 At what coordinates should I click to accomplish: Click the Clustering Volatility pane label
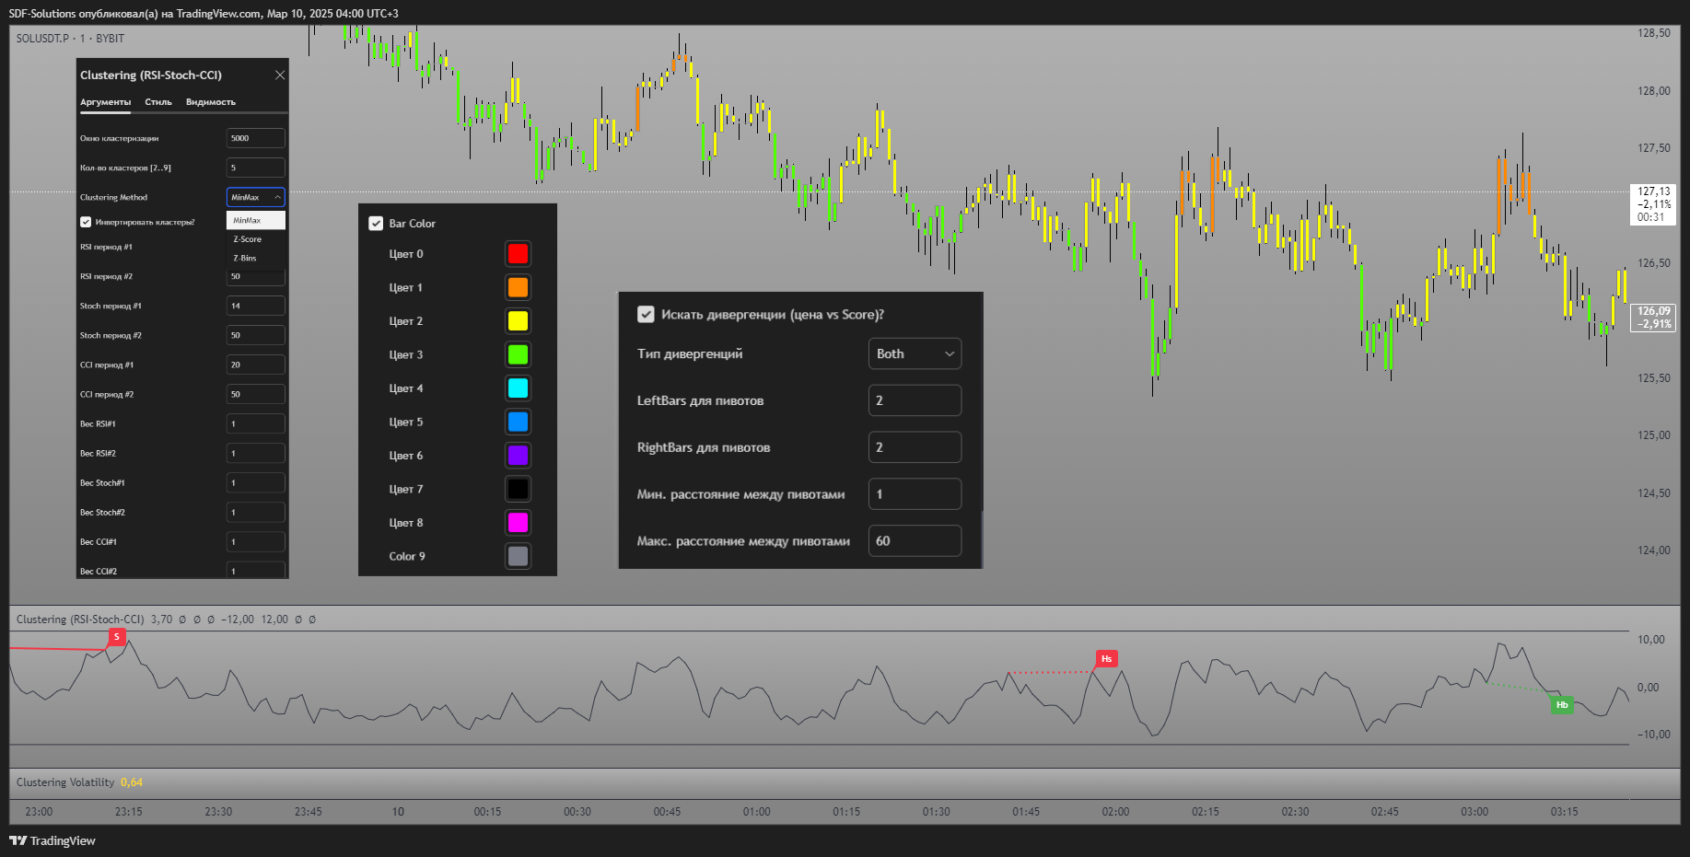65,782
